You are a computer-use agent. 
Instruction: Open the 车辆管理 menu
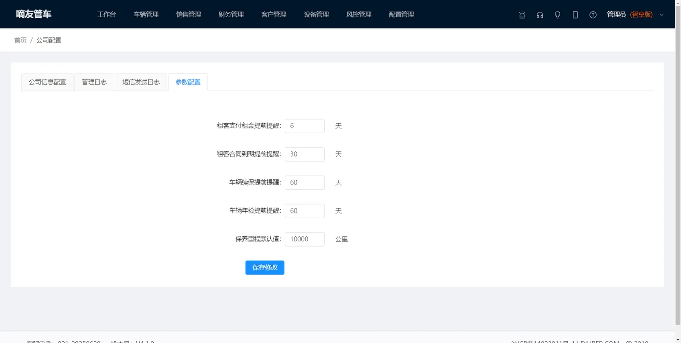(146, 14)
